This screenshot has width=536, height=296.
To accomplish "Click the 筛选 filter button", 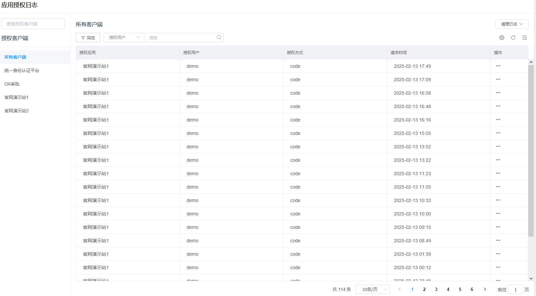I will (x=88, y=38).
